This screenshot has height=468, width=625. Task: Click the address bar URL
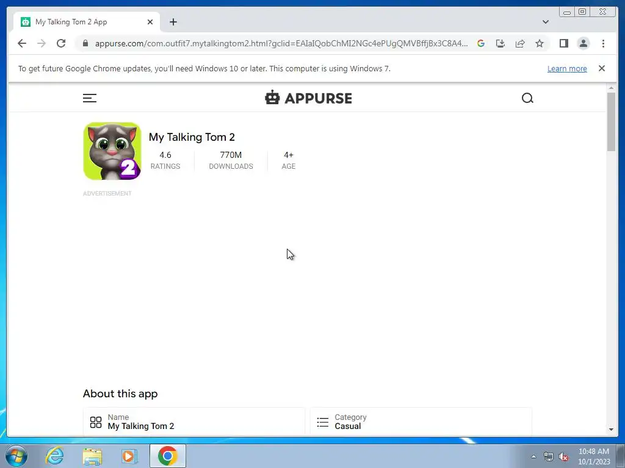281,43
